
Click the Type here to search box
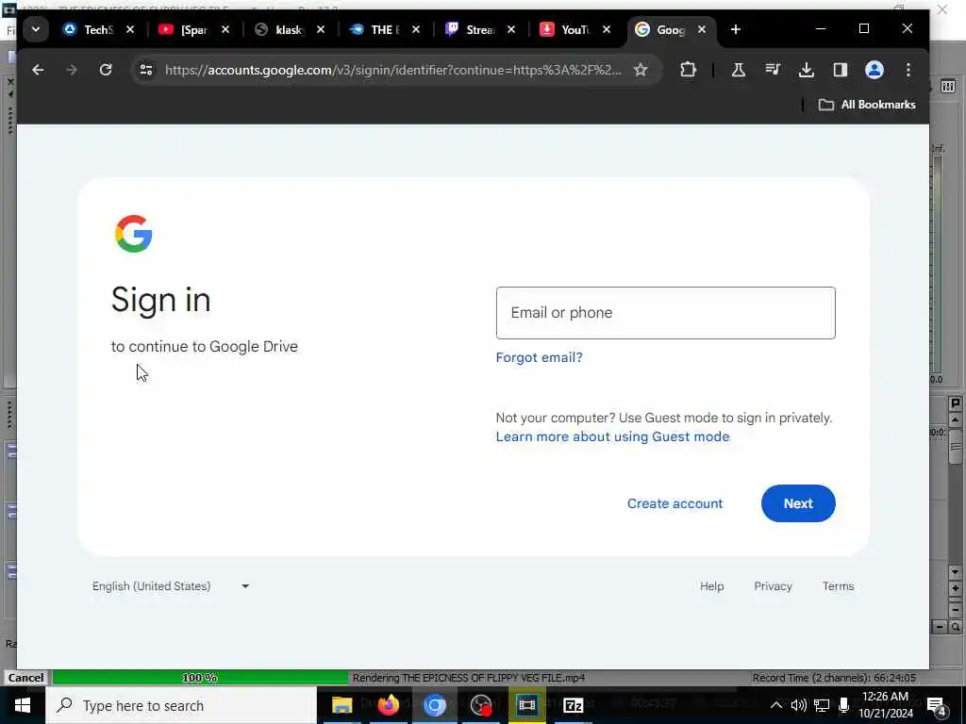(181, 705)
